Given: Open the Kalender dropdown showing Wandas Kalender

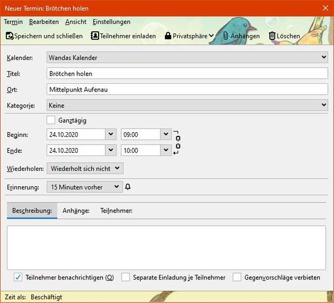Looking at the screenshot, I should 187,57.
